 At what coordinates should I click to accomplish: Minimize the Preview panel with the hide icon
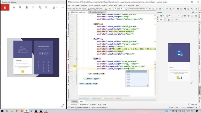coord(197,12)
